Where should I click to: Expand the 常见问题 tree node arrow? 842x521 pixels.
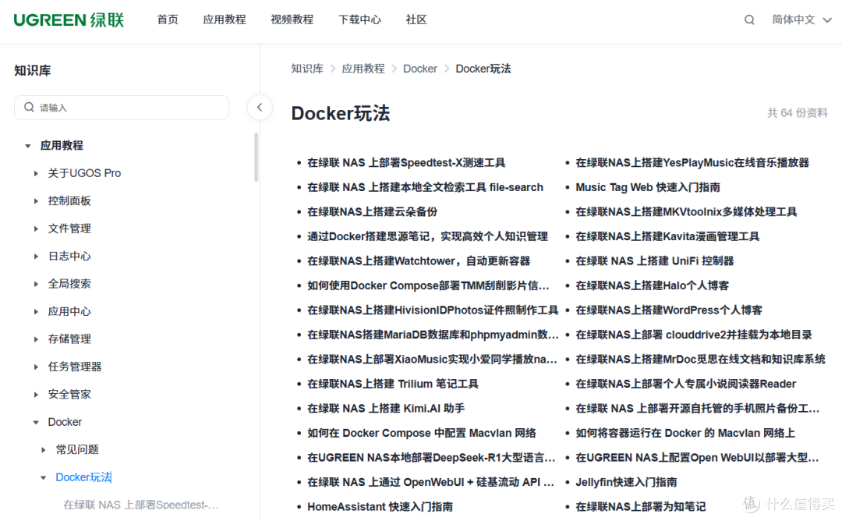[44, 450]
